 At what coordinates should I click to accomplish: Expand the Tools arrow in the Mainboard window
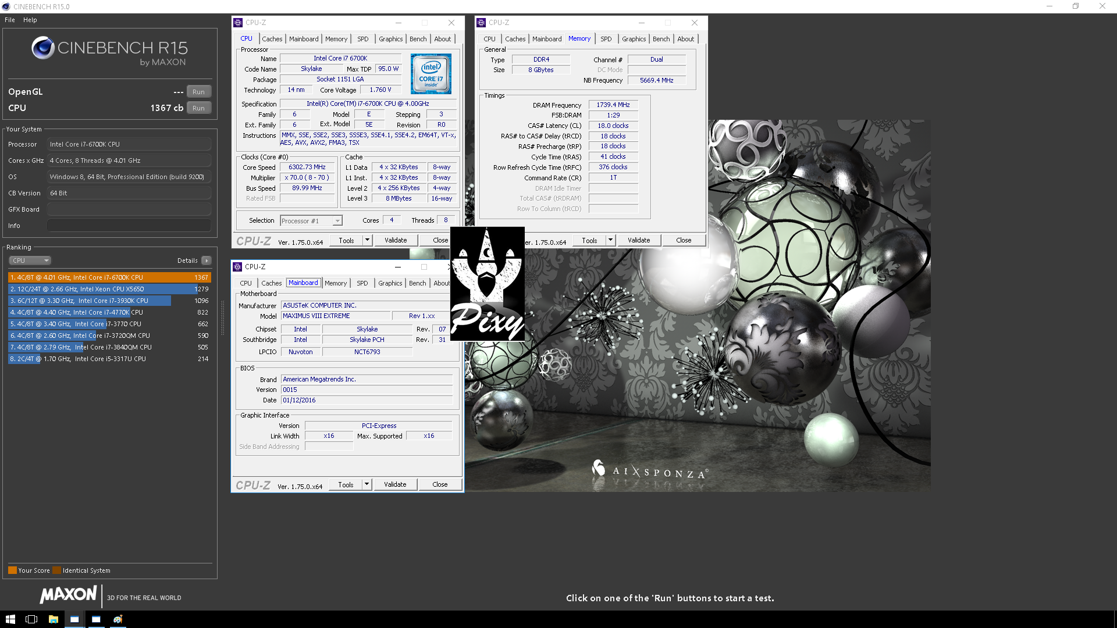(367, 484)
